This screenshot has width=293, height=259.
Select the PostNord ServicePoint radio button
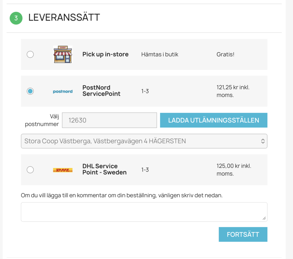click(30, 91)
